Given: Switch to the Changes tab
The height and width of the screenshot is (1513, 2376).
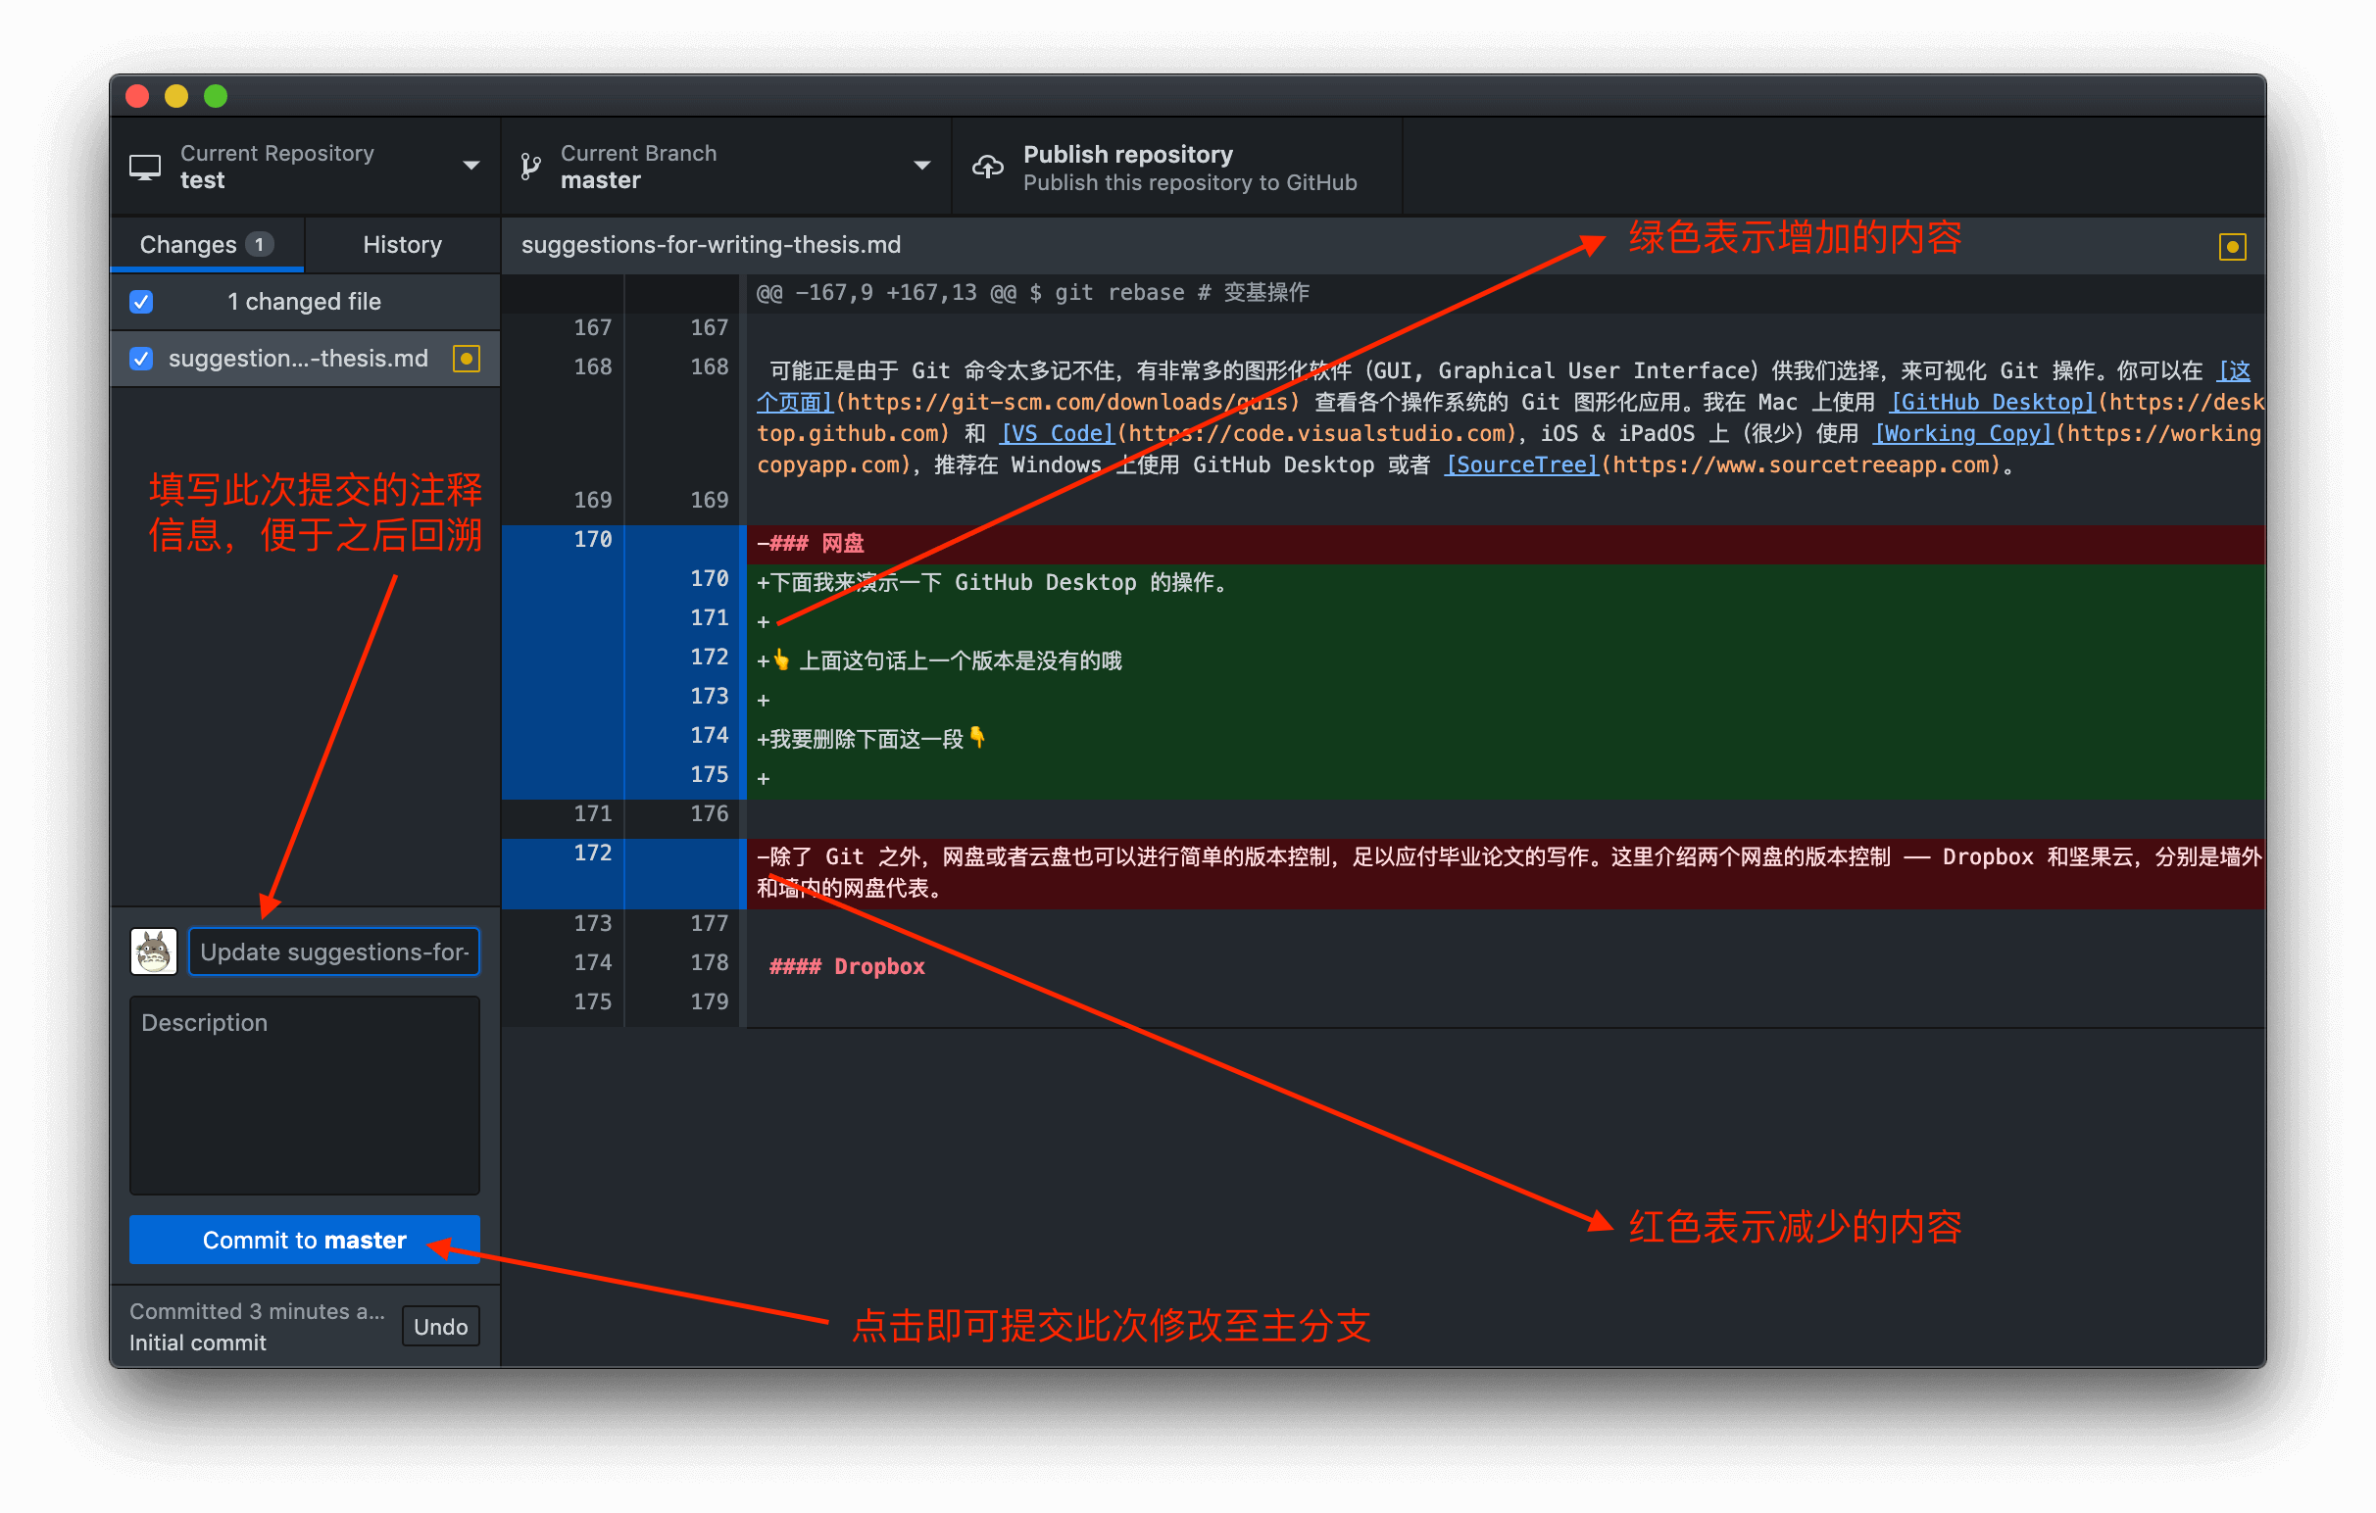Looking at the screenshot, I should click(x=206, y=245).
